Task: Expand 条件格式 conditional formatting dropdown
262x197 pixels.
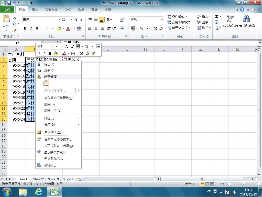Action: click(186, 17)
